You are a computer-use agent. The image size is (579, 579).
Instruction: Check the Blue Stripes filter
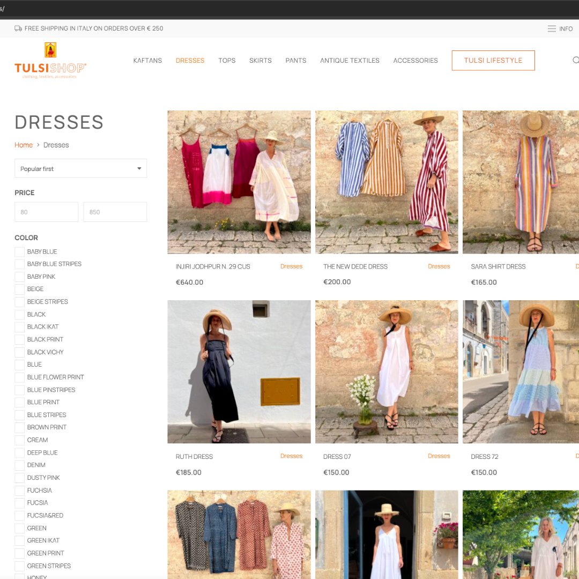[x=20, y=415]
